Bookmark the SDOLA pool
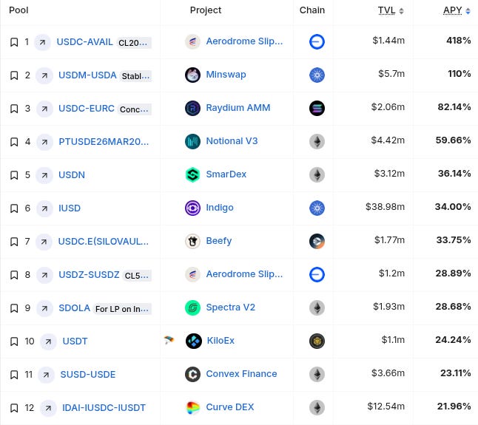Viewport: 478px width, 425px height. (14, 308)
